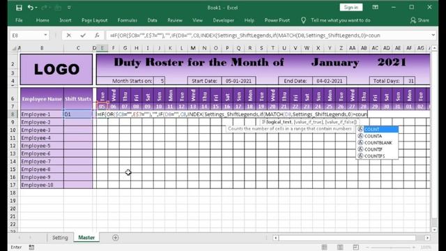This screenshot has width=446, height=251.
Task: Open Insert Function fx icon
Action: tap(97, 36)
